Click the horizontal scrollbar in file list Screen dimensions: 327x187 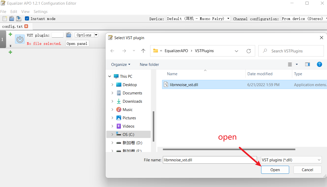[x=229, y=149]
